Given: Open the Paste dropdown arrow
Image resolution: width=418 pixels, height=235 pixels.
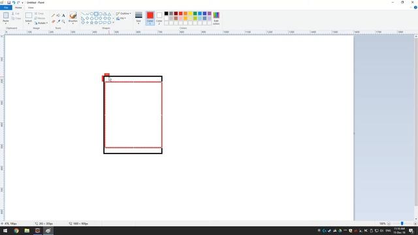Looking at the screenshot, I should click(6, 23).
